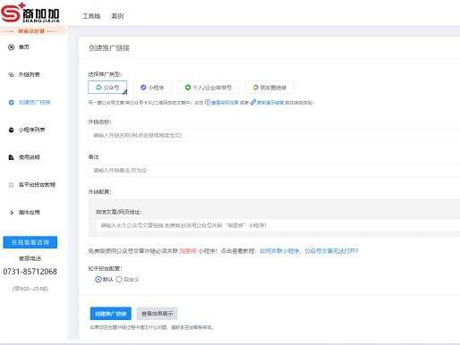Go to 首页 in the sidebar
The image size is (460, 345).
[x=24, y=47]
